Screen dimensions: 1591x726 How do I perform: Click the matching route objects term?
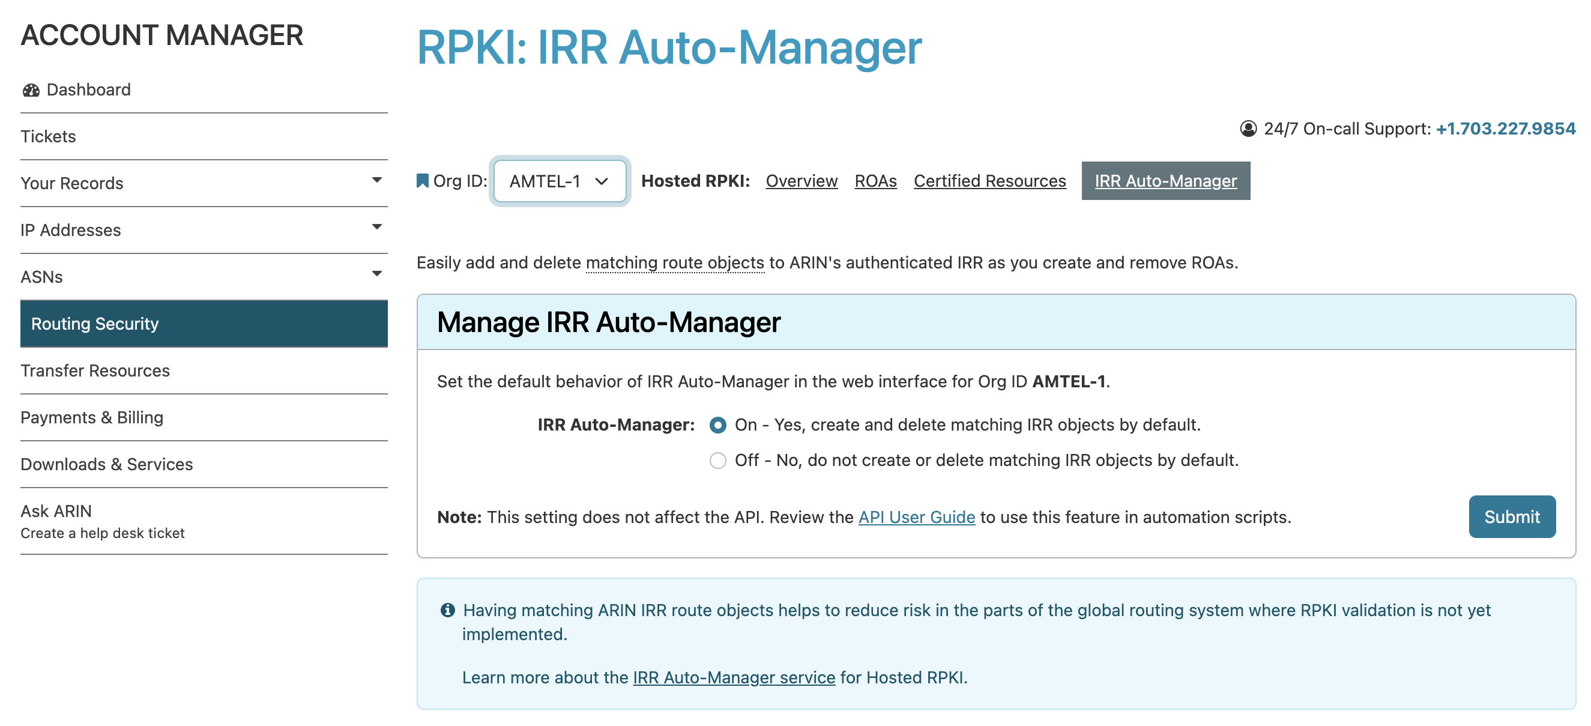pos(674,262)
